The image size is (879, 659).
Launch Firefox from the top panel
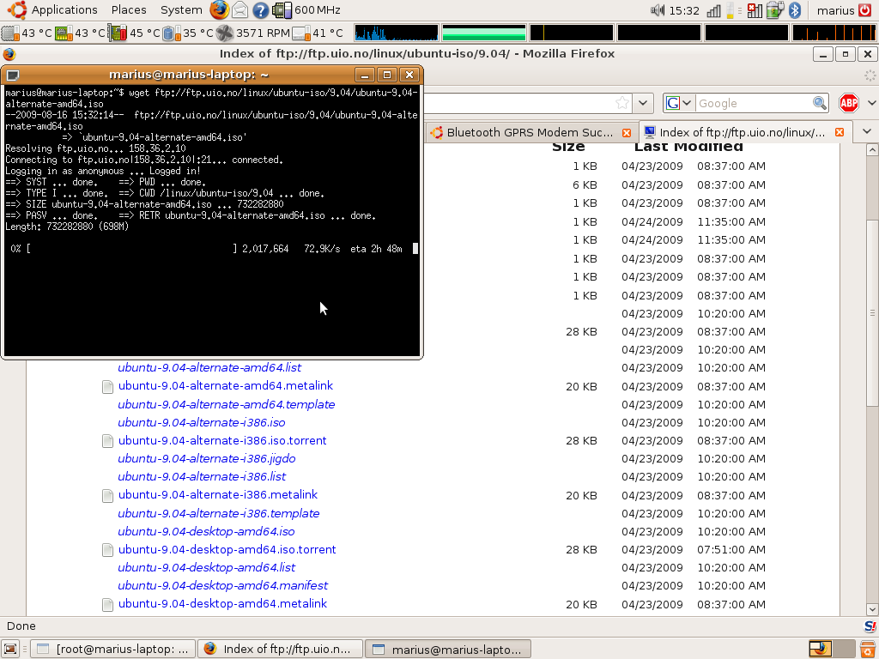click(x=219, y=10)
